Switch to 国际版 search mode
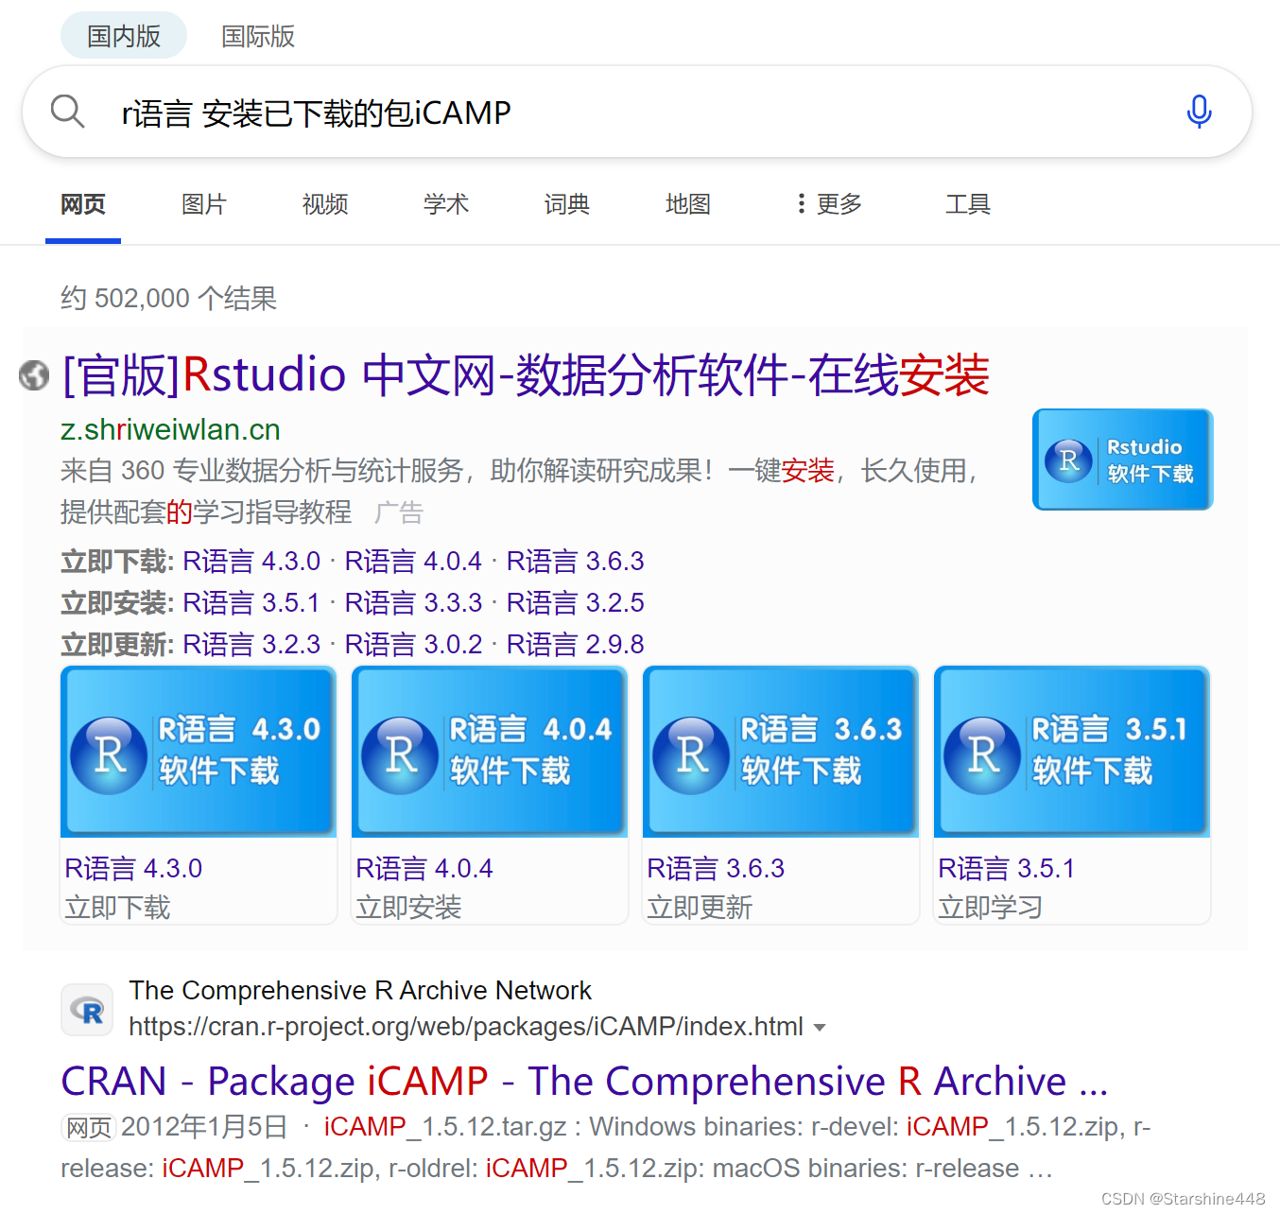1280x1214 pixels. 256,36
